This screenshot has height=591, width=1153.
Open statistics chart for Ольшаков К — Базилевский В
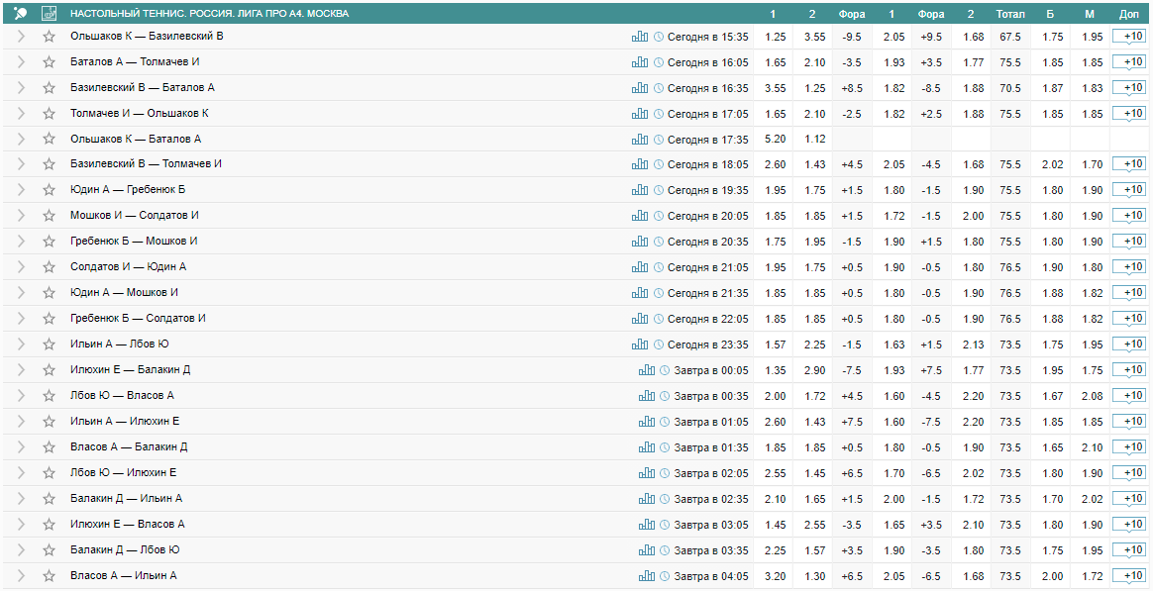(x=640, y=37)
